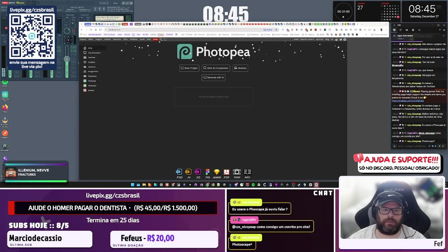Open File Explorer folder icon on taskbar

[144, 185]
